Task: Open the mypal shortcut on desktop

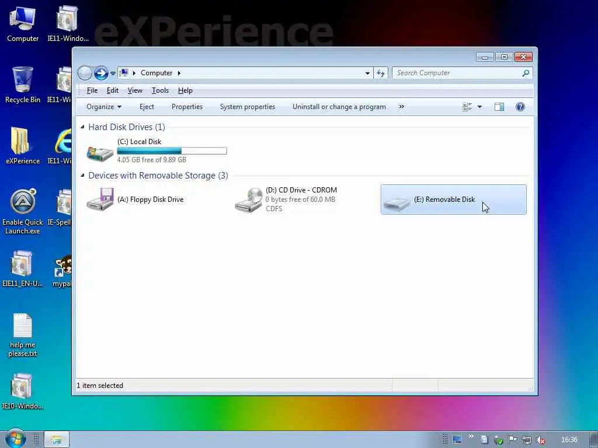Action: (x=62, y=271)
